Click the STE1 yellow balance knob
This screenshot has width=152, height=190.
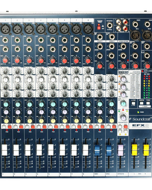click(x=100, y=121)
